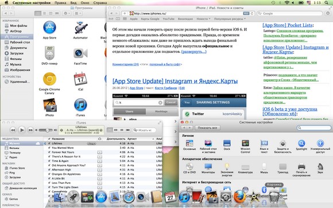Launch Google Chrome Canary app

click(x=49, y=79)
